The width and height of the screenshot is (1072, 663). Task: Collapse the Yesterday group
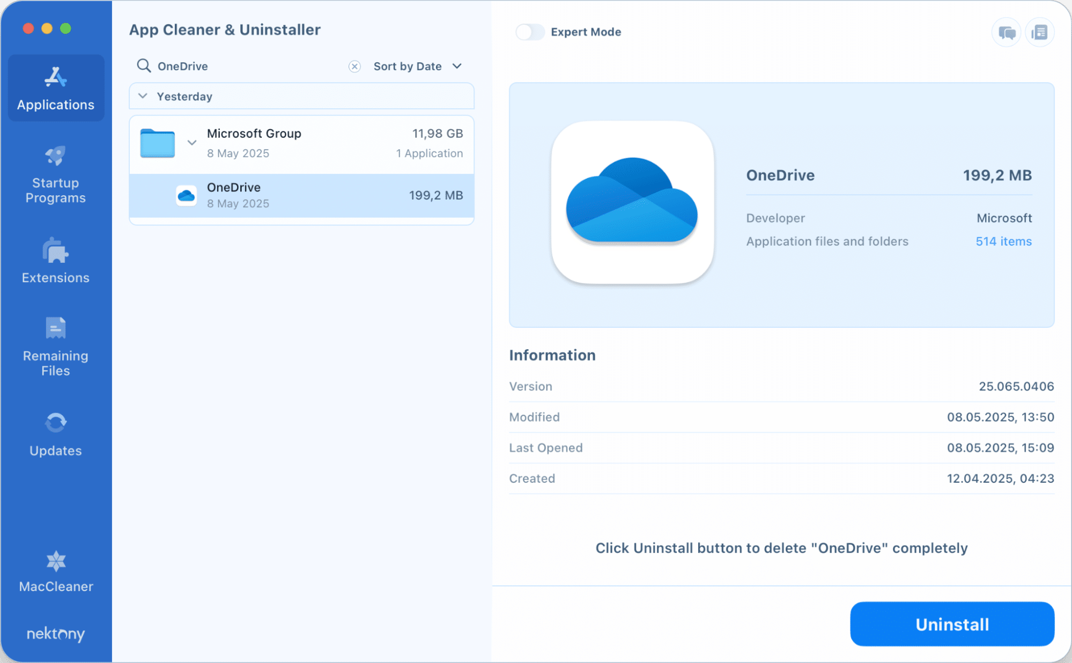(143, 96)
